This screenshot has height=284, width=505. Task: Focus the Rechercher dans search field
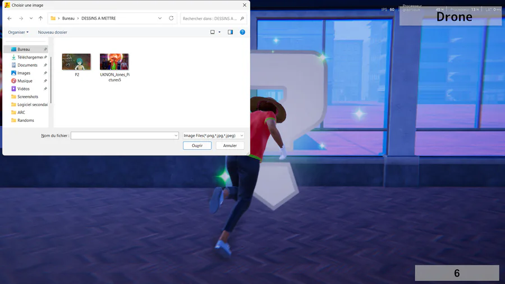[x=210, y=19]
